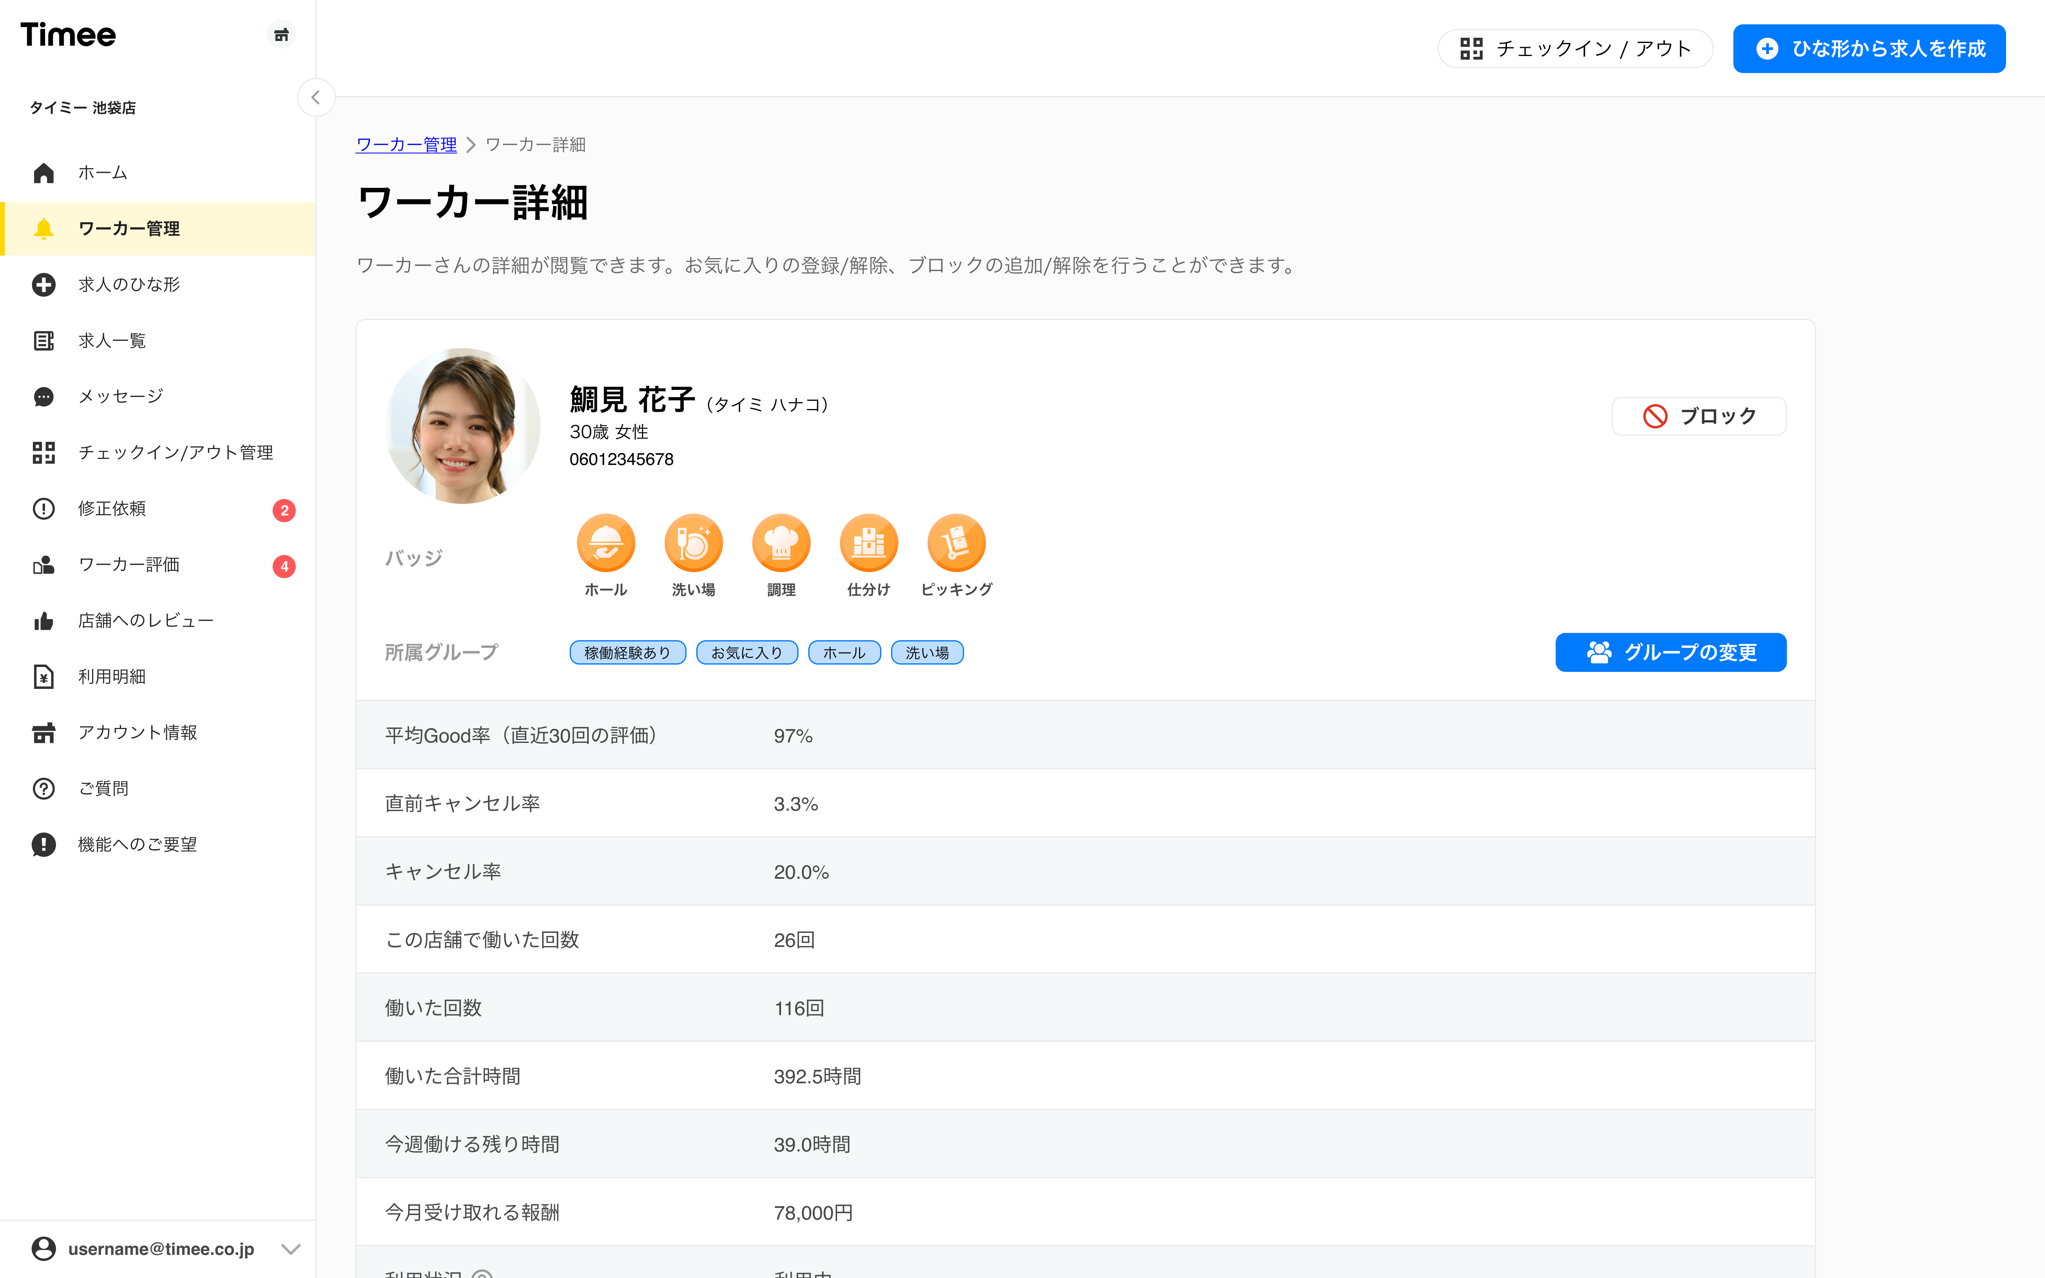
Task: Click the ホール badge icon
Action: (606, 543)
